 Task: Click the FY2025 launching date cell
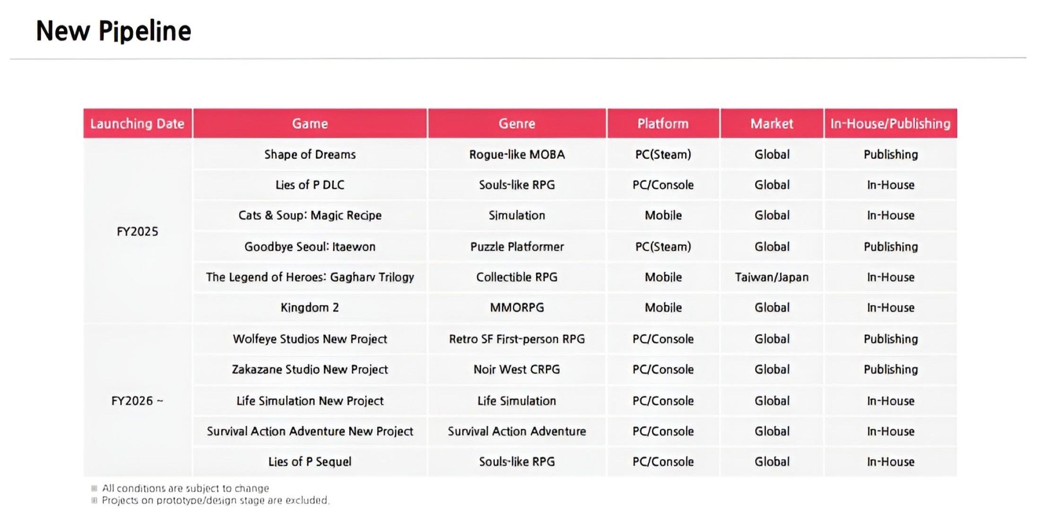(x=137, y=232)
